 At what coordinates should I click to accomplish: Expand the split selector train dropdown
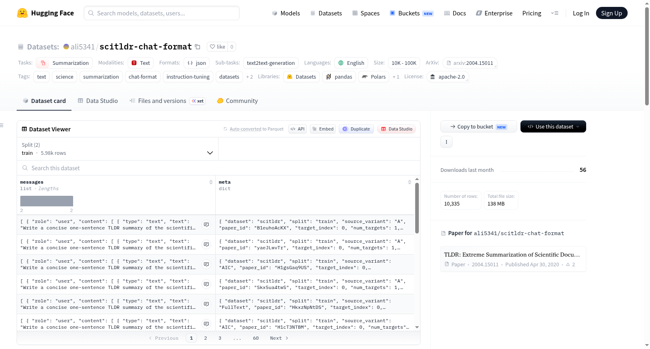click(117, 149)
